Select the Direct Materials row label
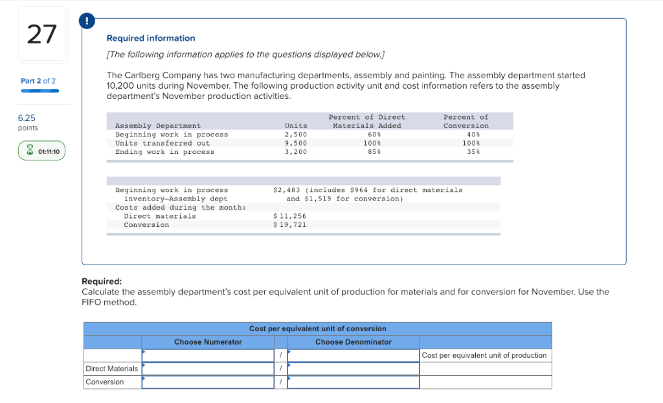This screenshot has height=403, width=663. (x=111, y=369)
